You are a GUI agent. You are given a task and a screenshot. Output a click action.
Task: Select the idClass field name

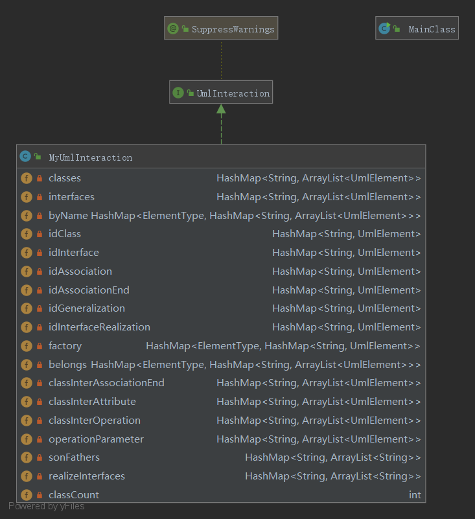tap(65, 234)
